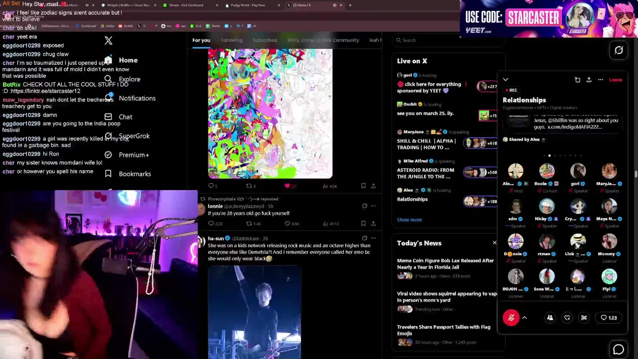Open the viral squirrel video news story
Image resolution: width=638 pixels, height=359 pixels.
pyautogui.click(x=447, y=302)
